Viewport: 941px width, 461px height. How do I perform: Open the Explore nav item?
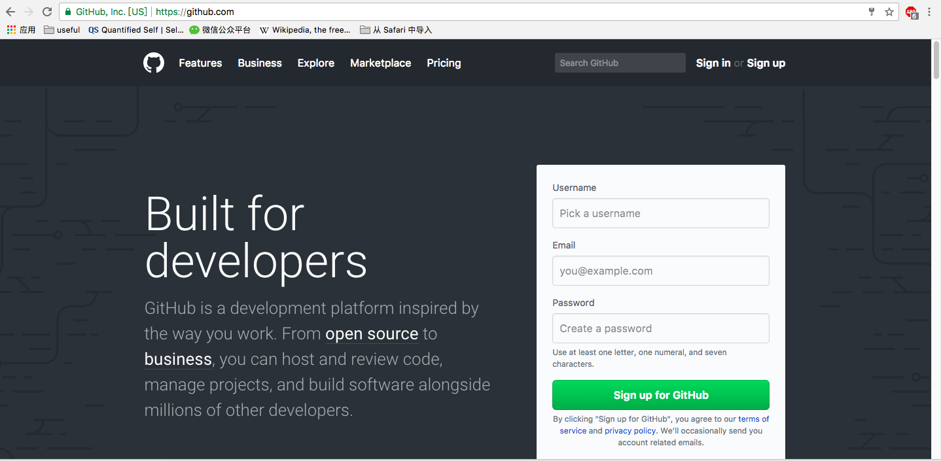(x=316, y=63)
